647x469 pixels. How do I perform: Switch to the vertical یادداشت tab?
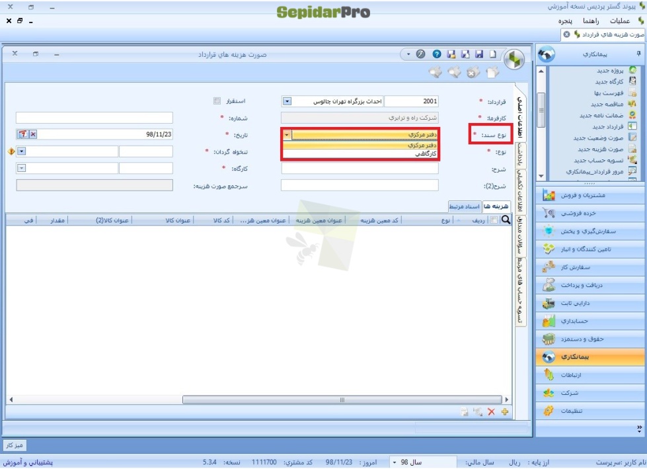pyautogui.click(x=521, y=154)
